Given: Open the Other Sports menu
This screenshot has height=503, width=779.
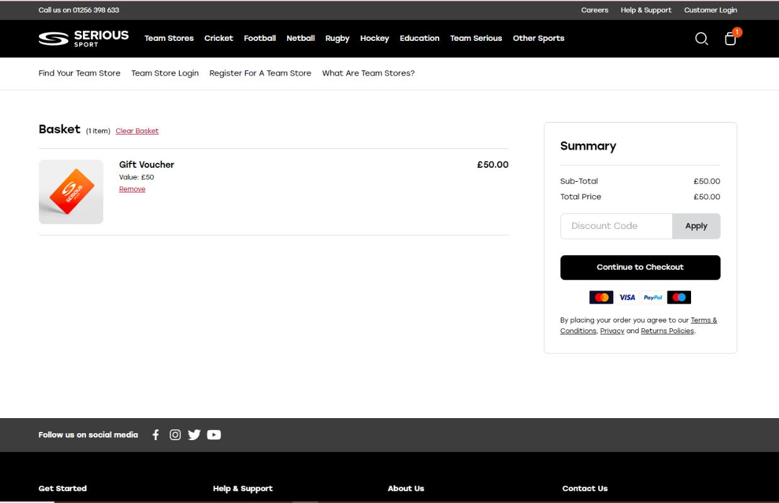Looking at the screenshot, I should tap(538, 38).
